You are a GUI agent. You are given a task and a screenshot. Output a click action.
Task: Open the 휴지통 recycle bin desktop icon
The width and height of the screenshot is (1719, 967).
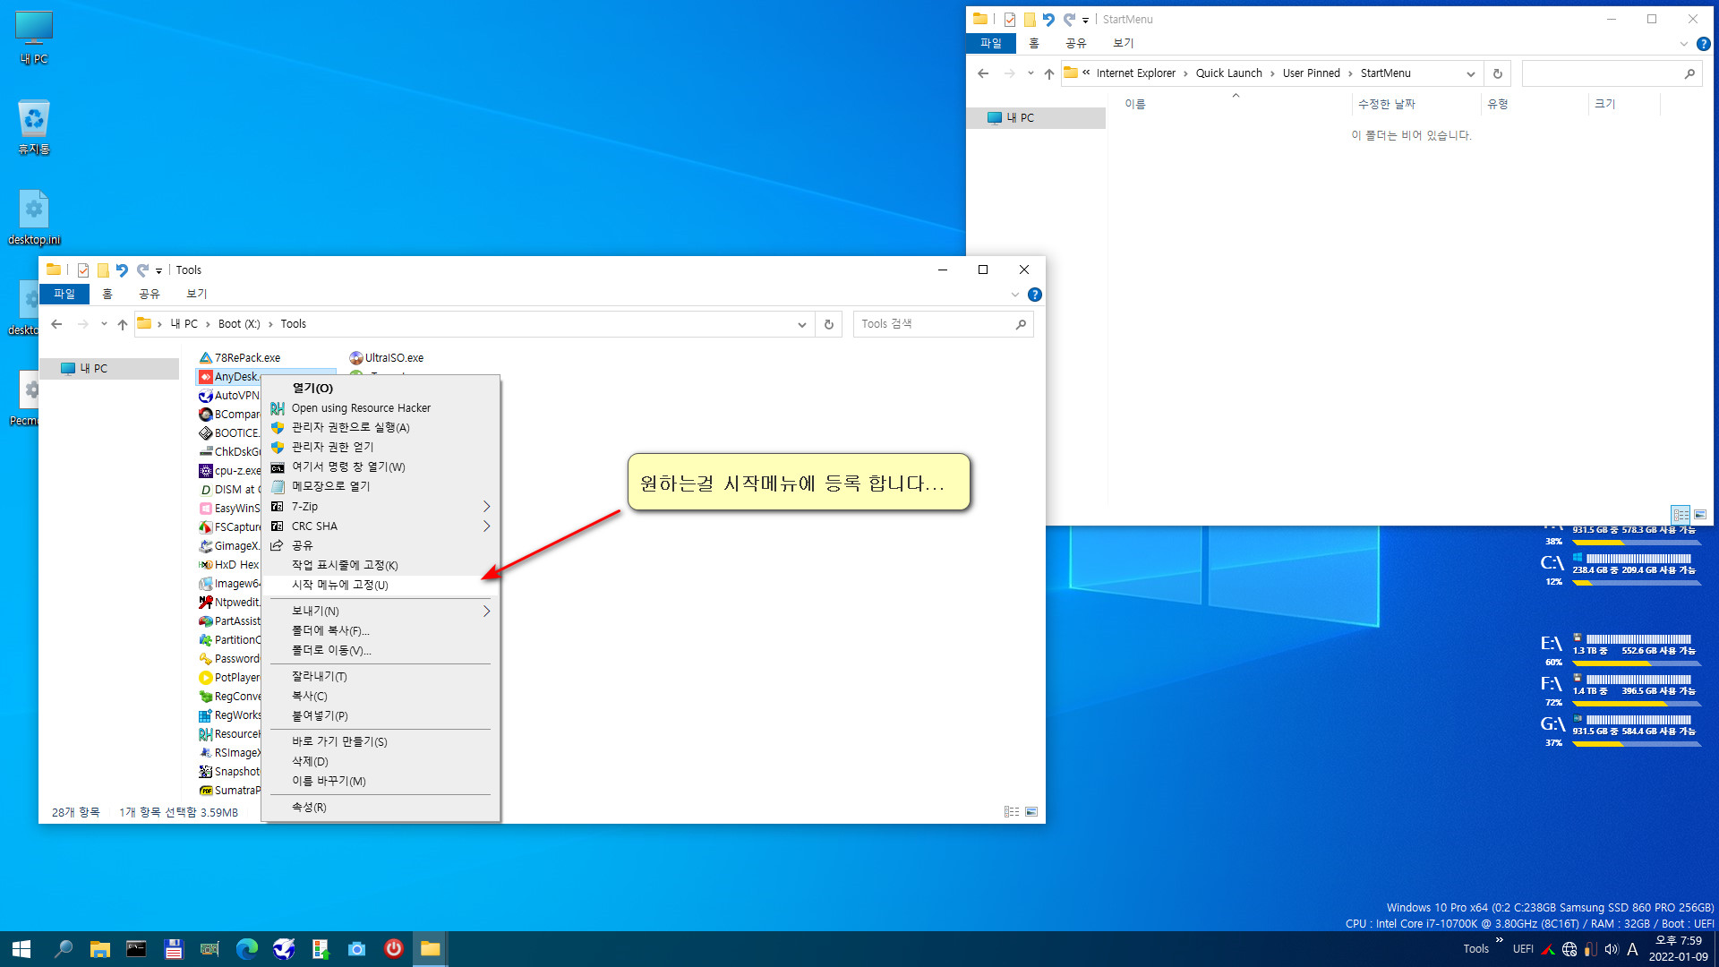34,127
